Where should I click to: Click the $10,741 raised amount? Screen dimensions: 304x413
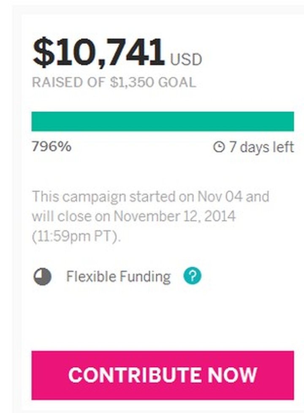[98, 53]
